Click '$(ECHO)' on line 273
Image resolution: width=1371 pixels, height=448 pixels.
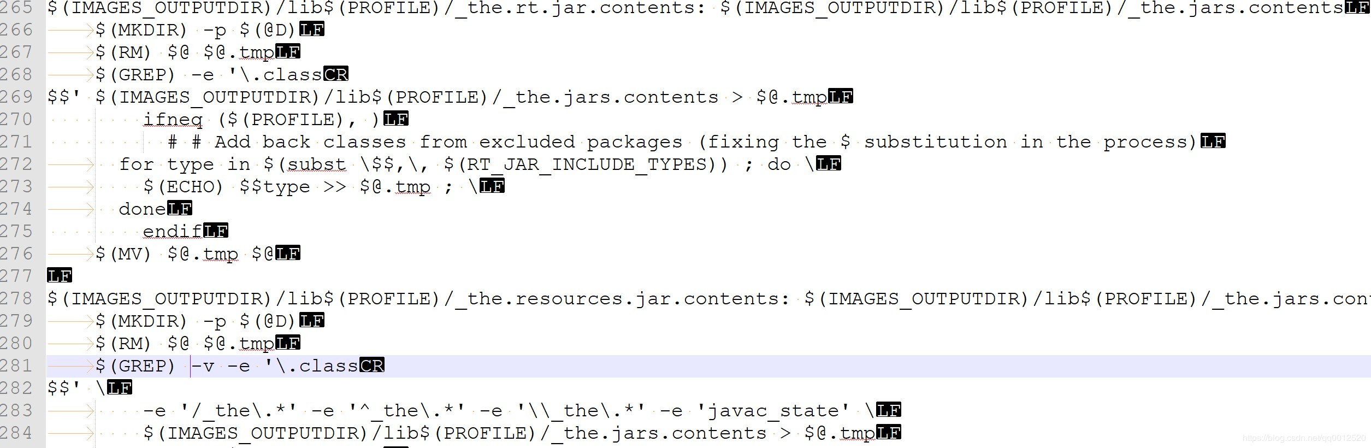click(184, 187)
